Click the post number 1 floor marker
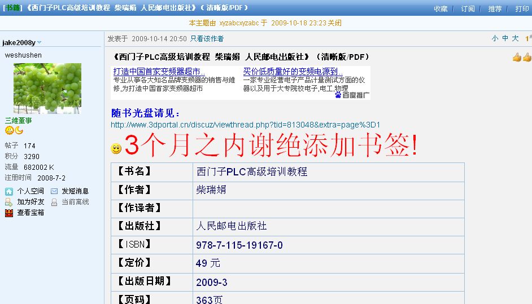The width and height of the screenshot is (532, 304). (528, 39)
